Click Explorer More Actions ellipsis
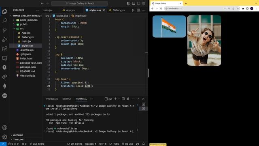Screen dimensions: 259x146 tap(38, 10)
